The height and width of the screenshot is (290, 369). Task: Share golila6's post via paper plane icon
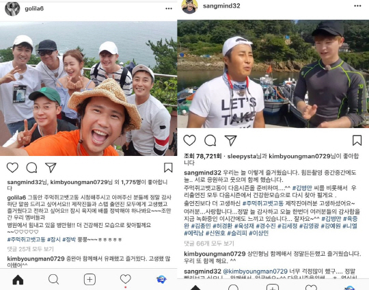click(51, 168)
